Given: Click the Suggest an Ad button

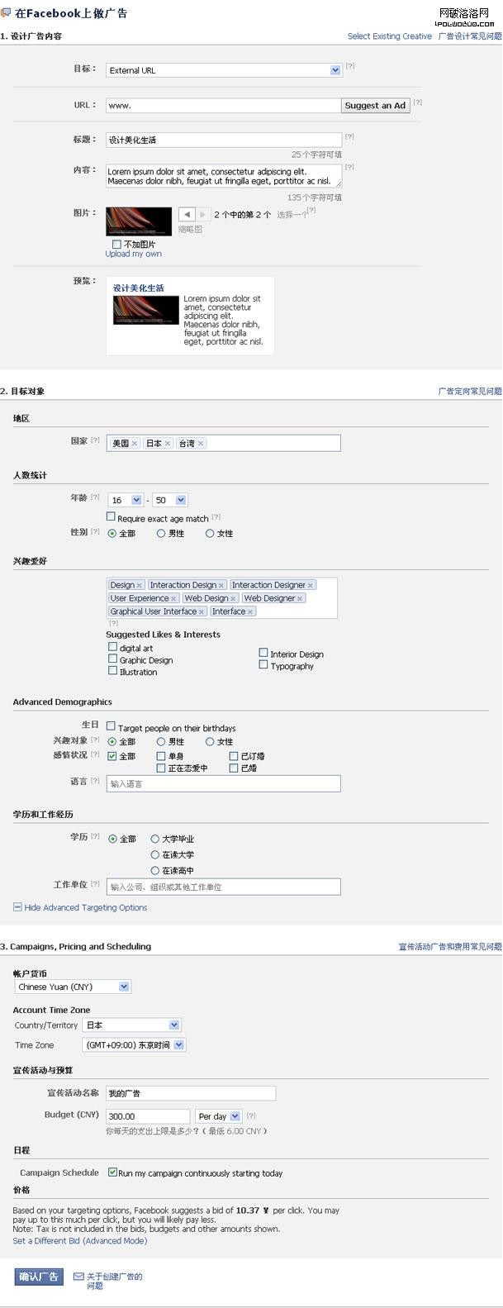Looking at the screenshot, I should click(x=375, y=106).
